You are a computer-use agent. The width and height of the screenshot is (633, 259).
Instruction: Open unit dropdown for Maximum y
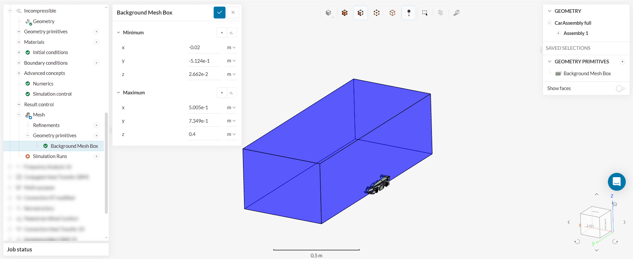(231, 121)
